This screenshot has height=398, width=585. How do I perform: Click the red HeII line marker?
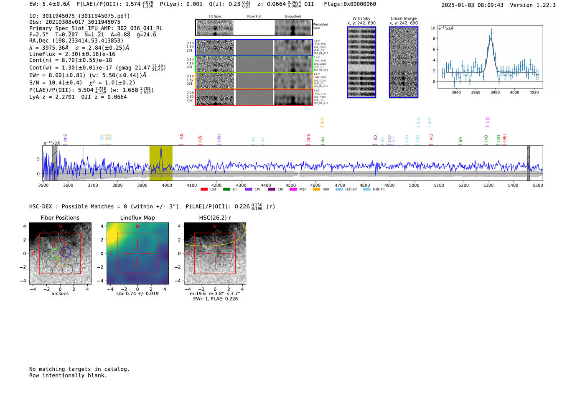504,139
